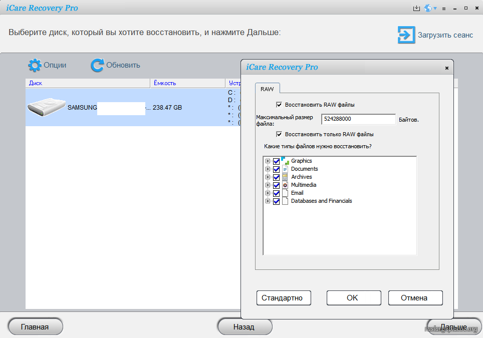Expand the Archives file types node
Viewport: 483px width, 338px height.
[268, 177]
